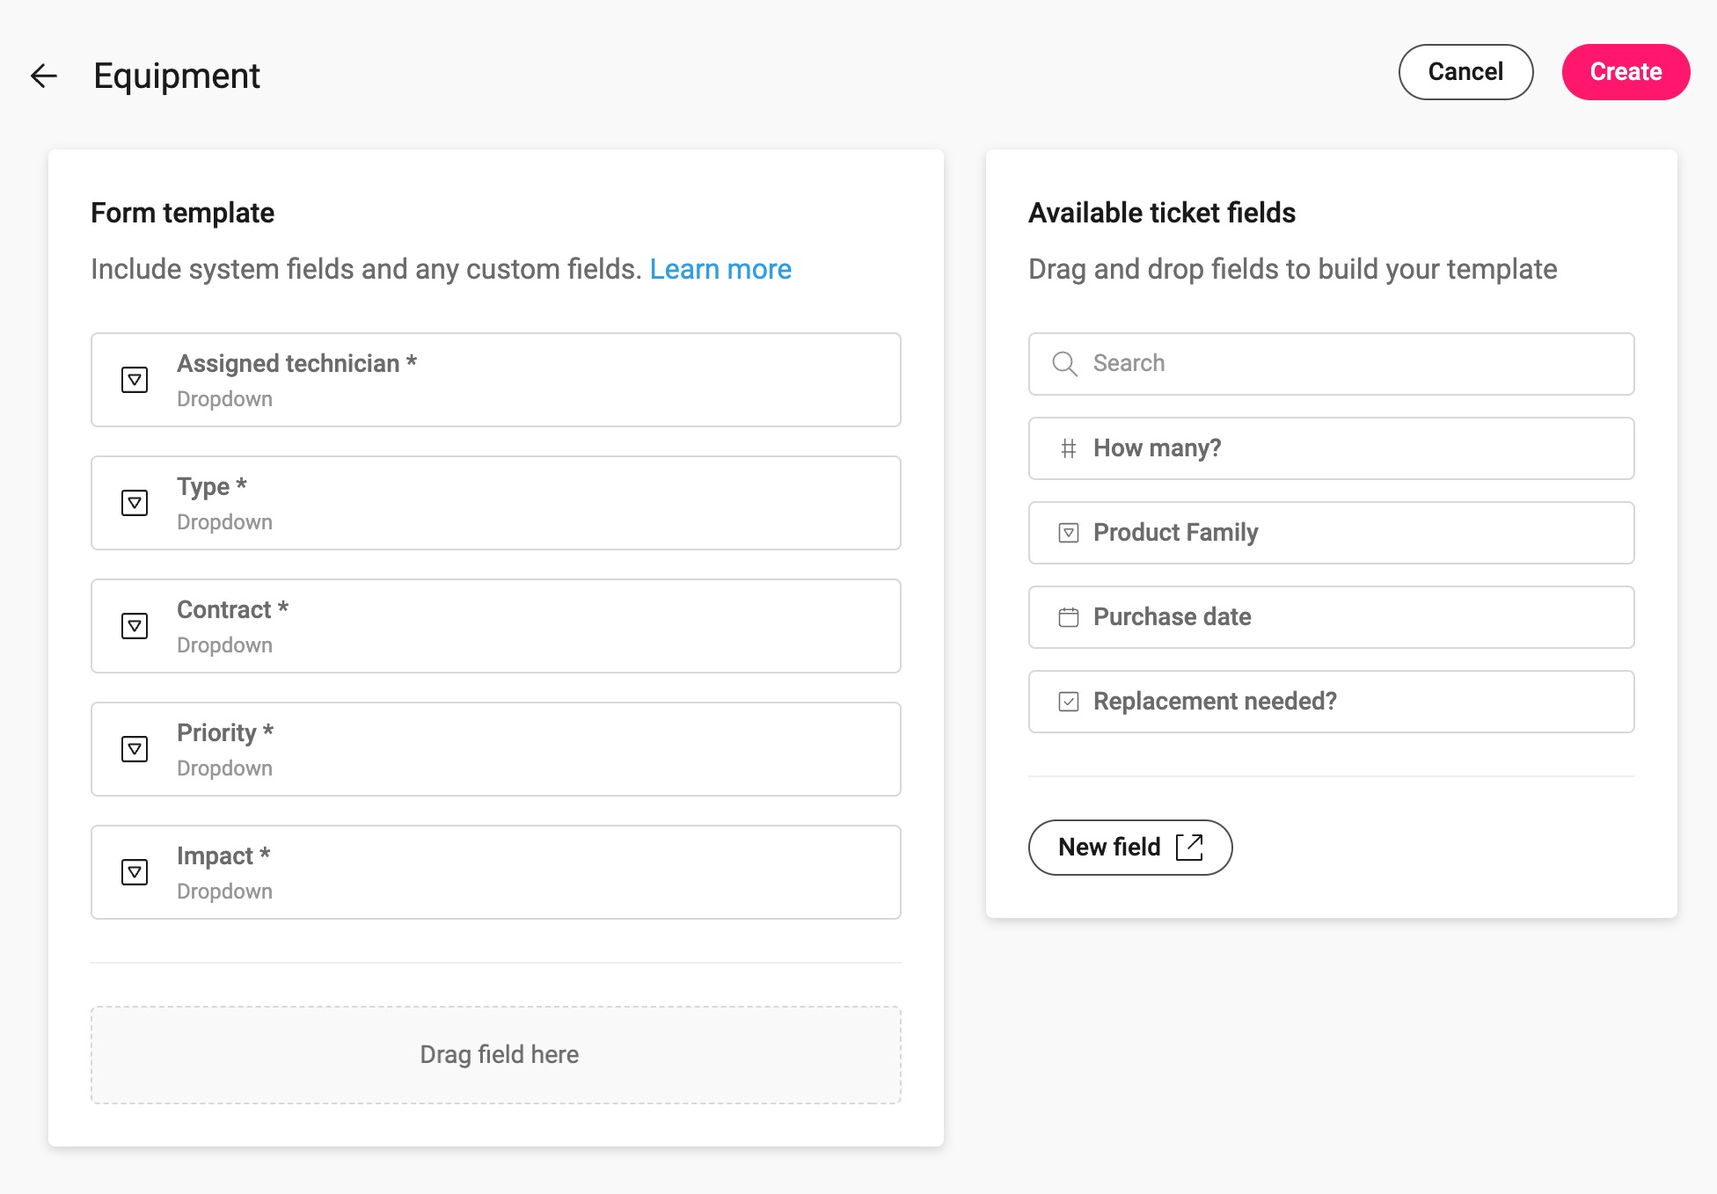Image resolution: width=1717 pixels, height=1194 pixels.
Task: Click the New field button
Action: pos(1130,848)
